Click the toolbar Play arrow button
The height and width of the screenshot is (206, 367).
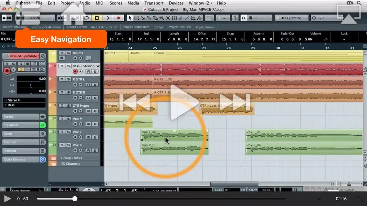point(108,18)
